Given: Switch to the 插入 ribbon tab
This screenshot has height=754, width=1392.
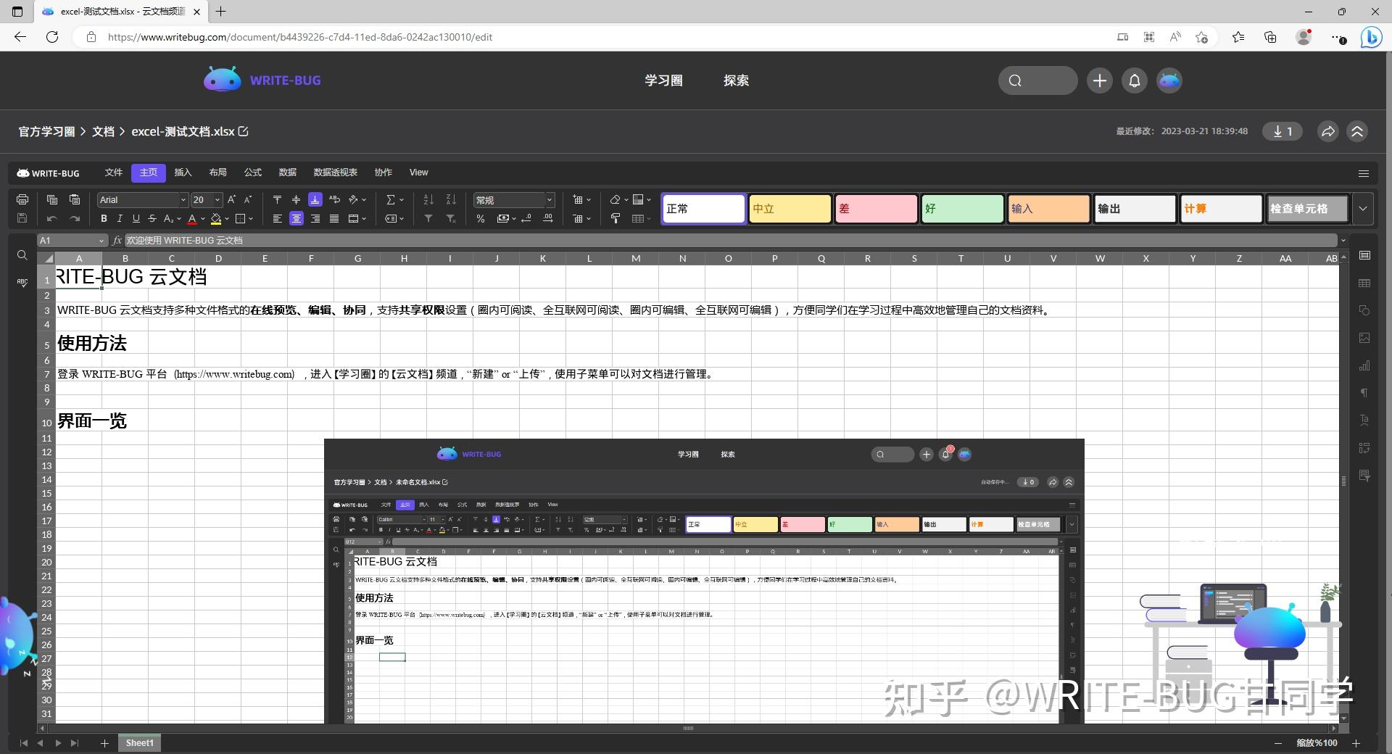Looking at the screenshot, I should [x=183, y=173].
